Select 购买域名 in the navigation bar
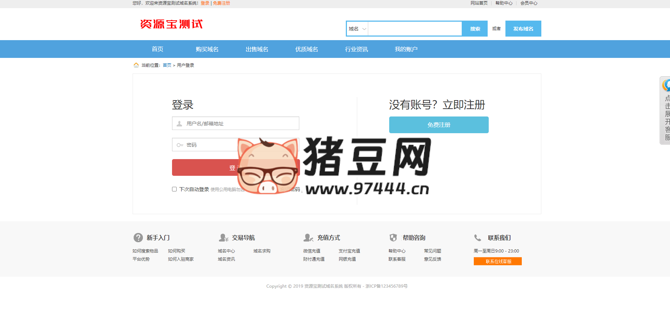Viewport: 670px width, 331px height. pos(207,49)
